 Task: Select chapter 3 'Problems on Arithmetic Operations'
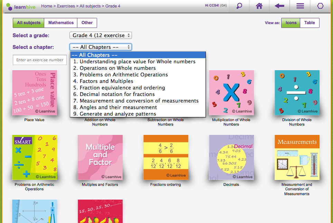pyautogui.click(x=138, y=75)
